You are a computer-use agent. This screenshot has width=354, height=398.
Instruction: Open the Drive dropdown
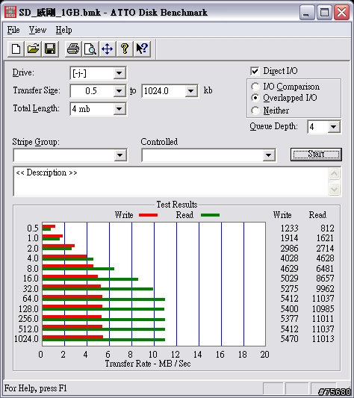119,73
